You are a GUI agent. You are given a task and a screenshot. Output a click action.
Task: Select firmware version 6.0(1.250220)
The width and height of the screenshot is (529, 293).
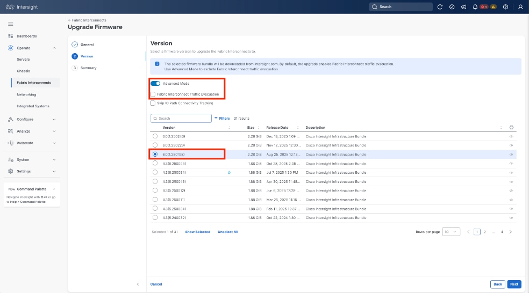click(x=155, y=145)
